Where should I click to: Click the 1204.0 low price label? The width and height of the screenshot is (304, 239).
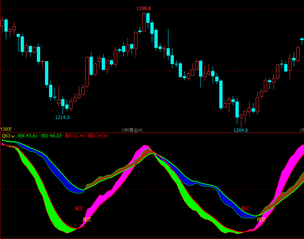(241, 130)
